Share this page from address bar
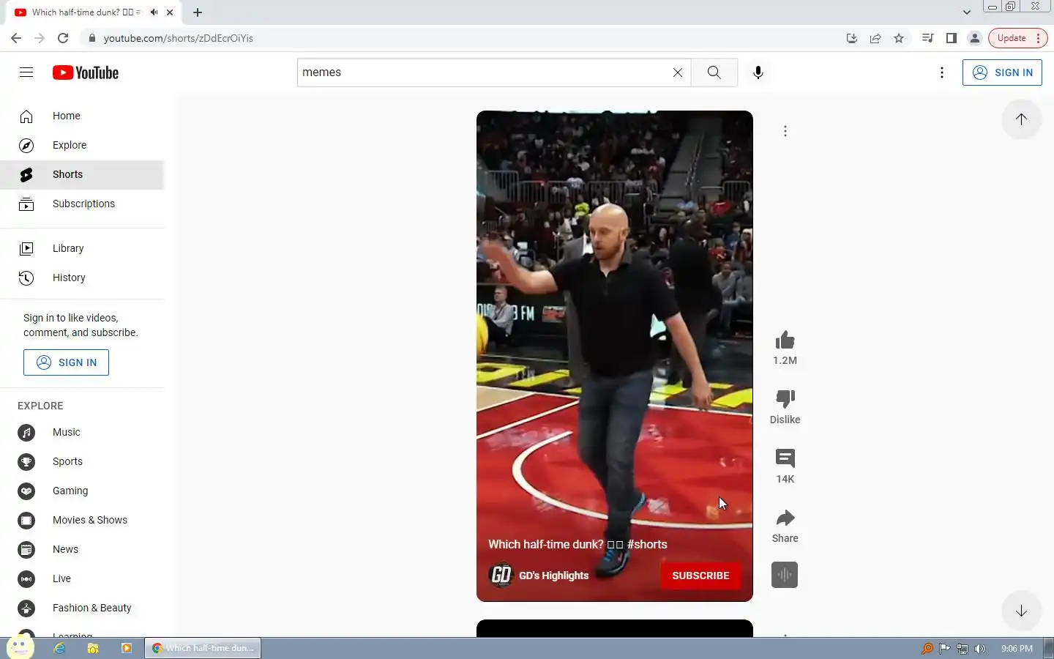This screenshot has height=659, width=1054. click(x=875, y=38)
